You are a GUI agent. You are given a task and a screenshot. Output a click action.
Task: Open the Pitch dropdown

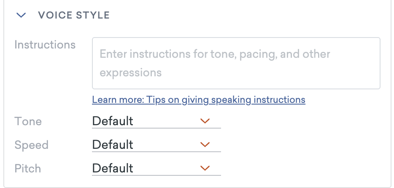click(x=156, y=169)
